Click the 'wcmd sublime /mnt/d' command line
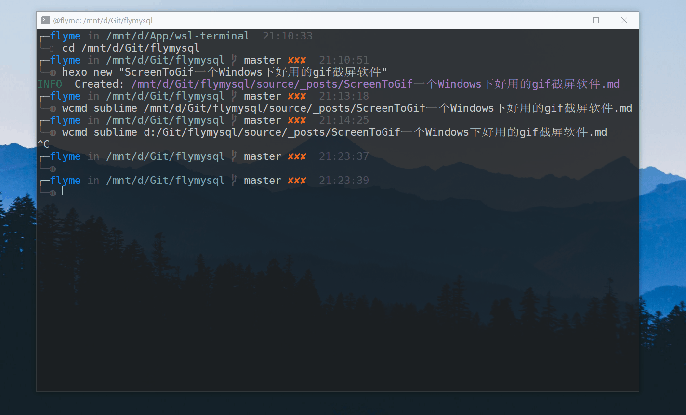686x415 pixels. click(x=346, y=108)
